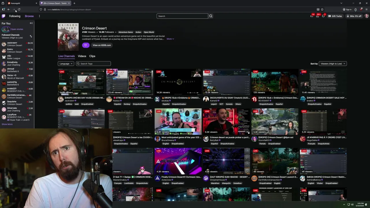
Task: Click the Vtuber tag under AdmiralBahroo stream
Action: 320,183
